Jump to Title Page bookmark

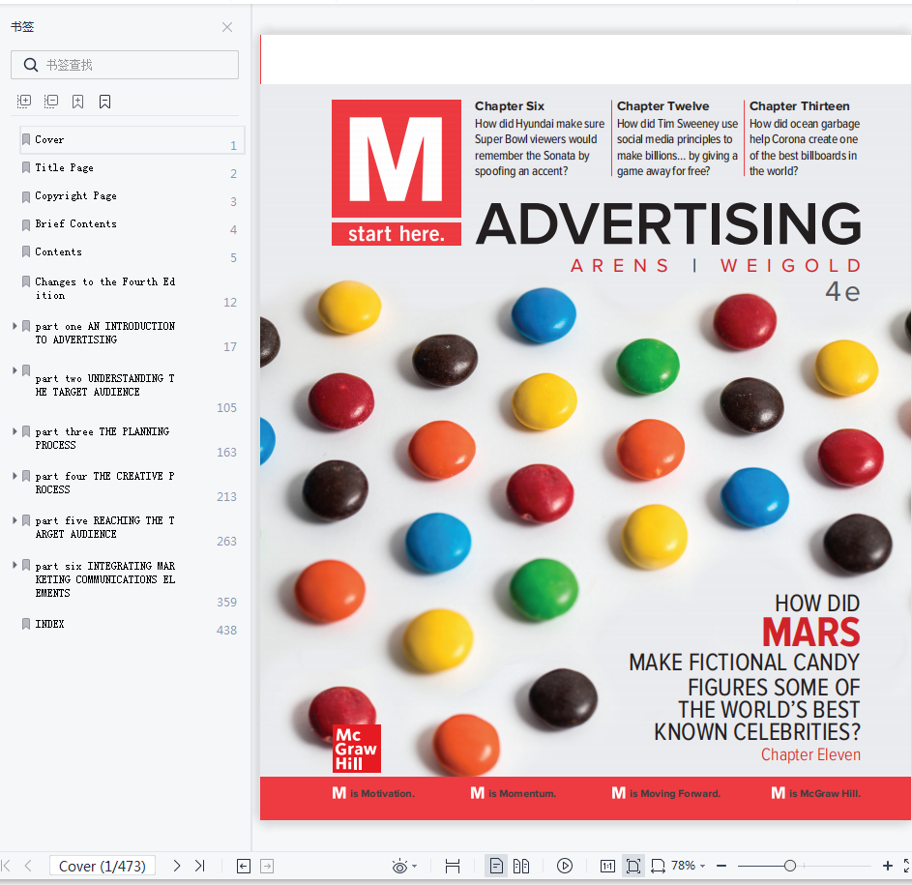pyautogui.click(x=64, y=167)
